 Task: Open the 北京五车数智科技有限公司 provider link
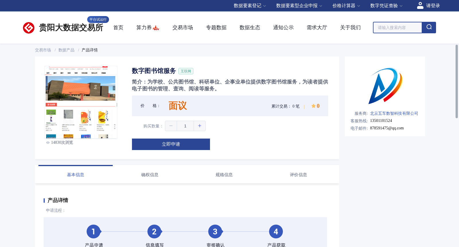(394, 114)
